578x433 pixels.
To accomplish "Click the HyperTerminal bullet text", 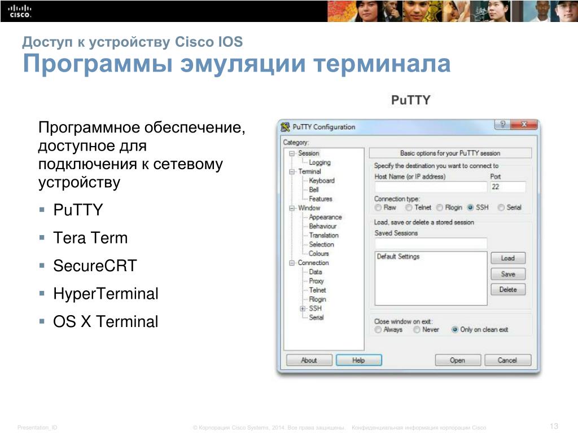I will [106, 294].
